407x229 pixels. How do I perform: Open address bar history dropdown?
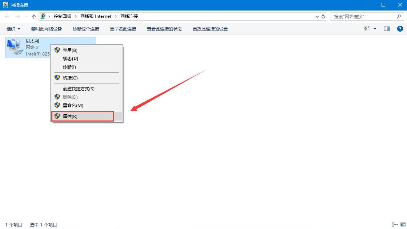[x=317, y=17]
